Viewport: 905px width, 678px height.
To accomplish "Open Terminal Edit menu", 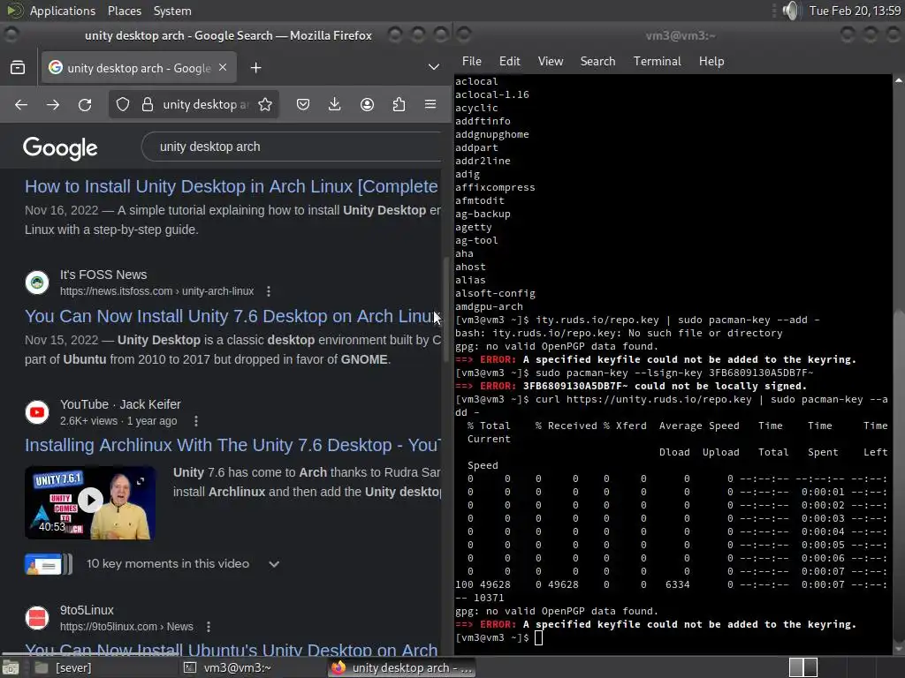I will pos(510,61).
